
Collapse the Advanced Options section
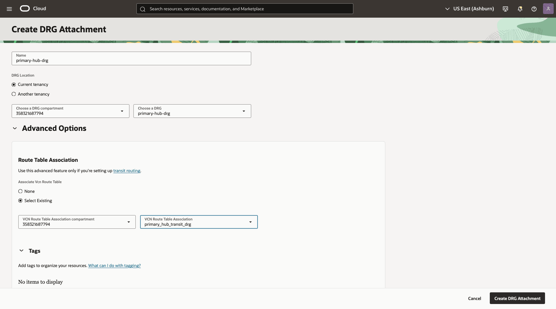point(15,128)
